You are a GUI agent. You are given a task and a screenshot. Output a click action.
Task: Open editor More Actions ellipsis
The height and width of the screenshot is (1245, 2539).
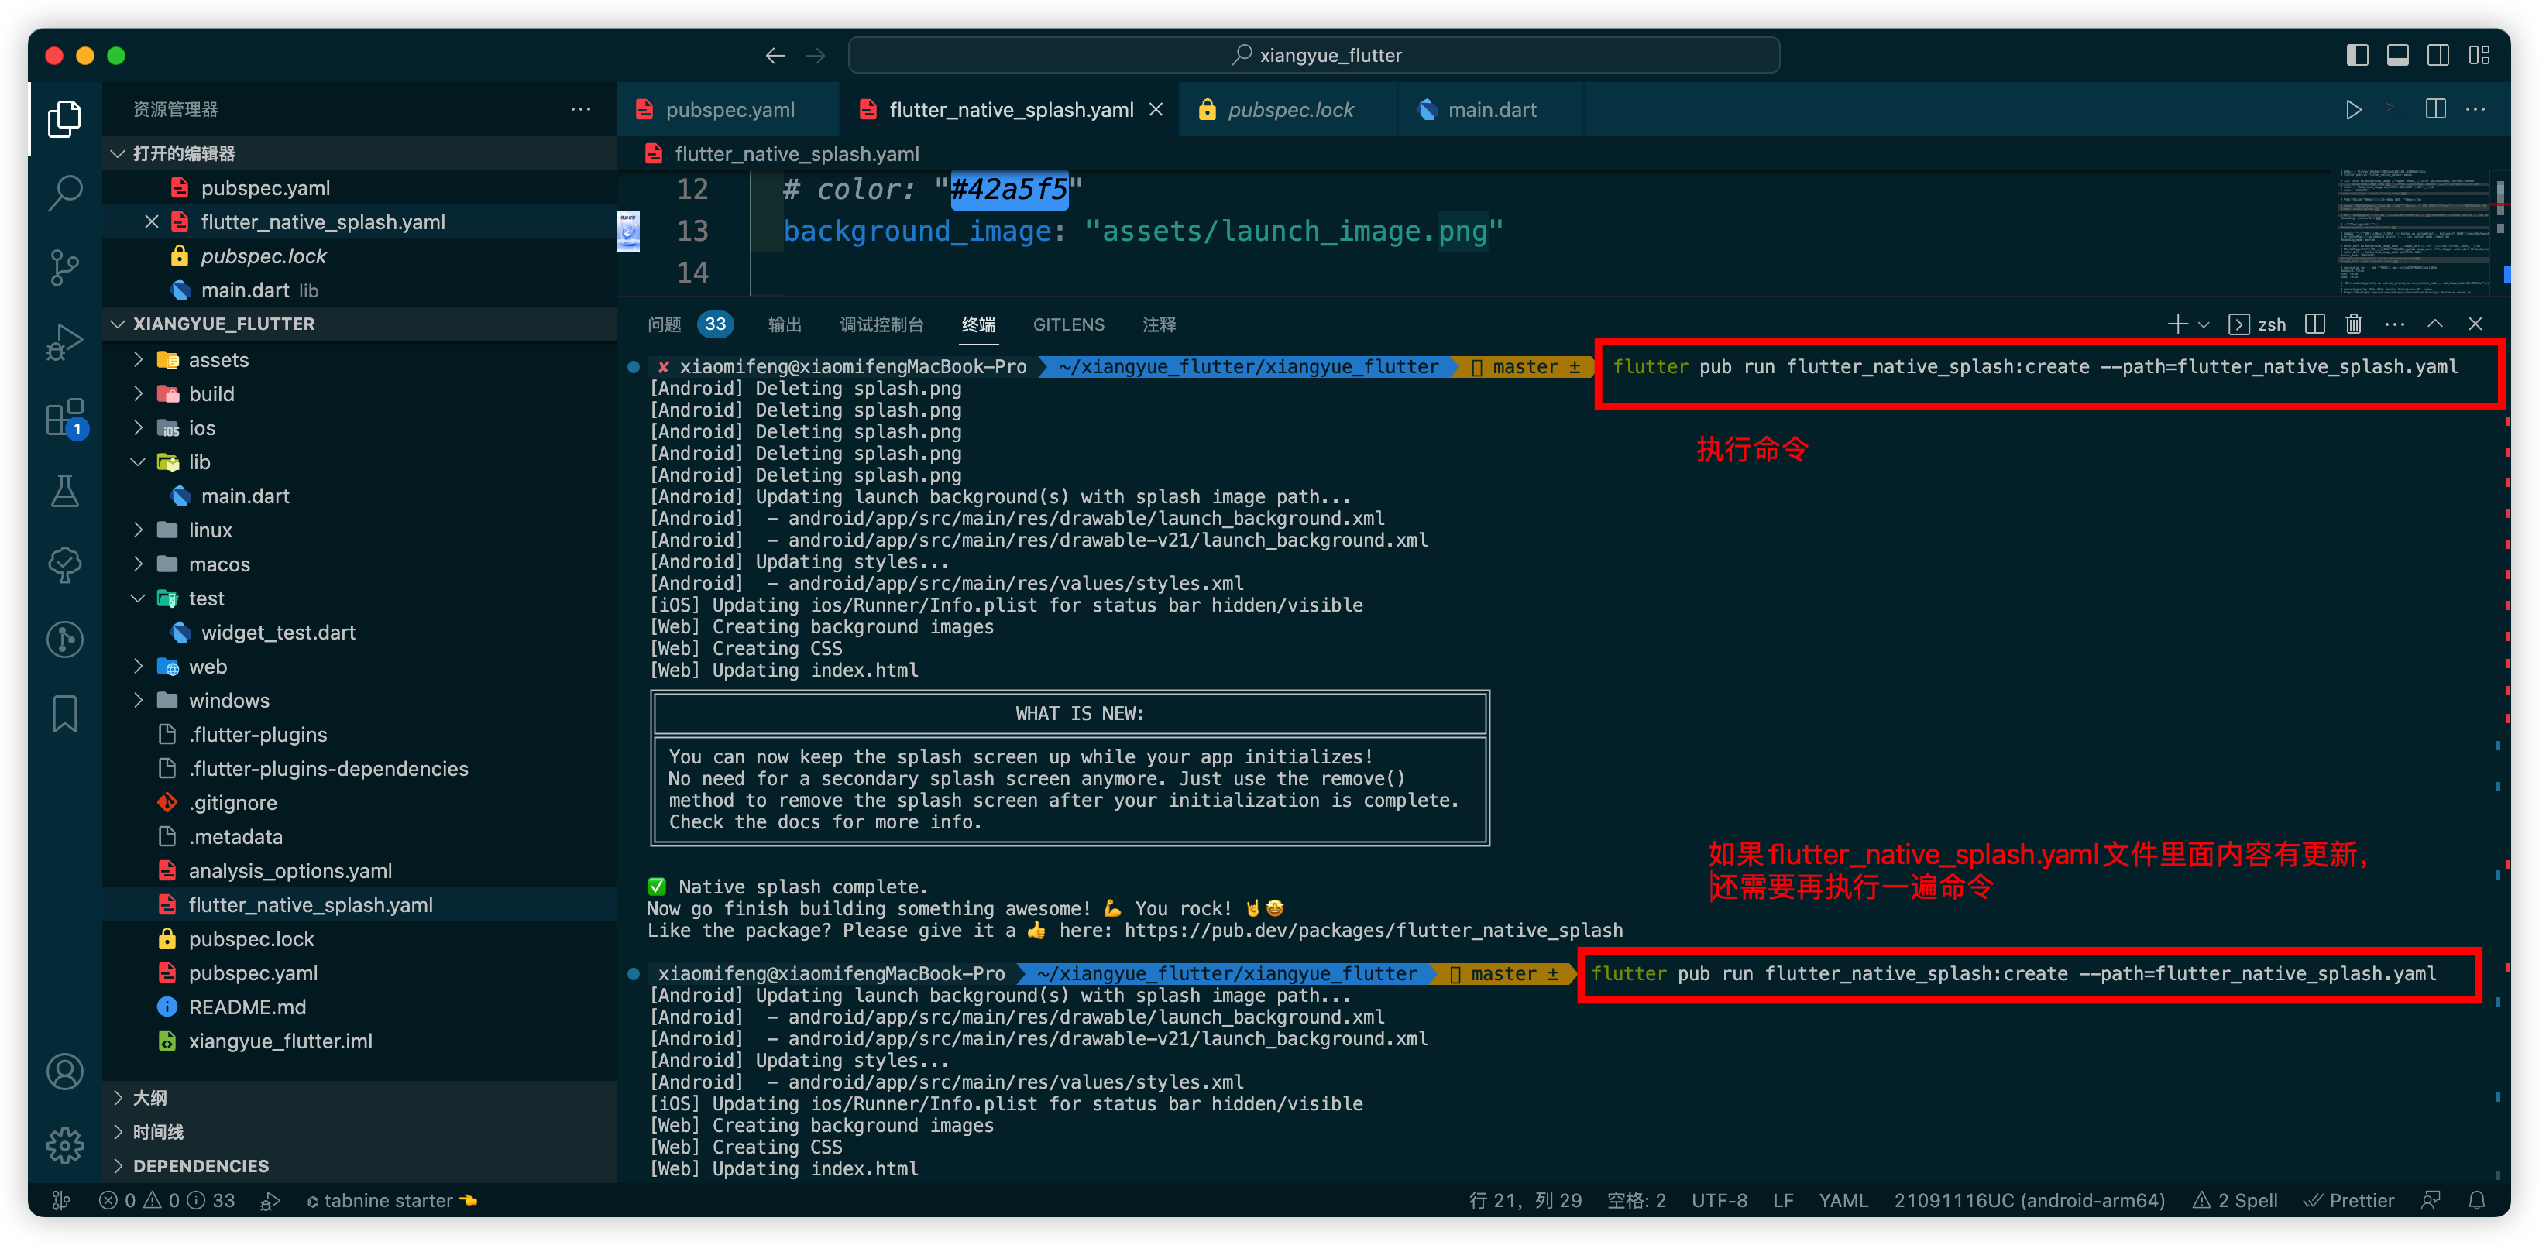2475,109
